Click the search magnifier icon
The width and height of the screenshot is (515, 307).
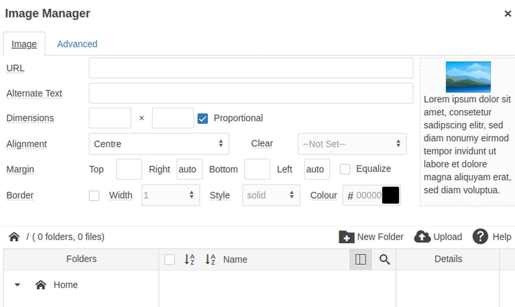(384, 260)
